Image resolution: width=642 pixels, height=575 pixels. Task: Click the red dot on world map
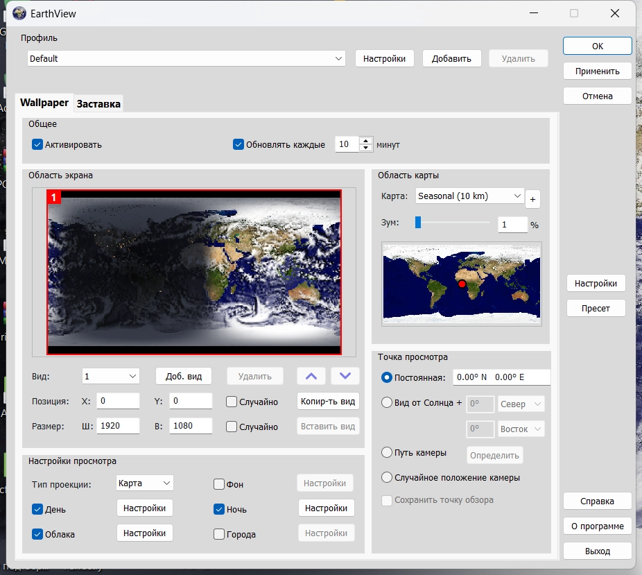[x=462, y=284]
